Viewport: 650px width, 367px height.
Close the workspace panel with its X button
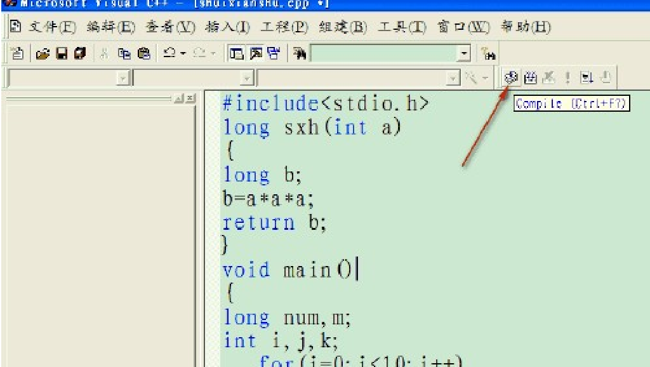coord(190,98)
